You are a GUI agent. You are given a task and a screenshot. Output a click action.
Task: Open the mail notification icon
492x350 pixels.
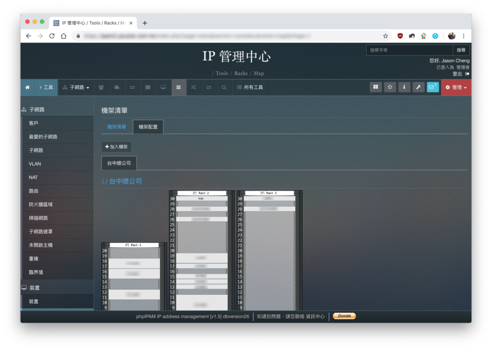point(432,87)
